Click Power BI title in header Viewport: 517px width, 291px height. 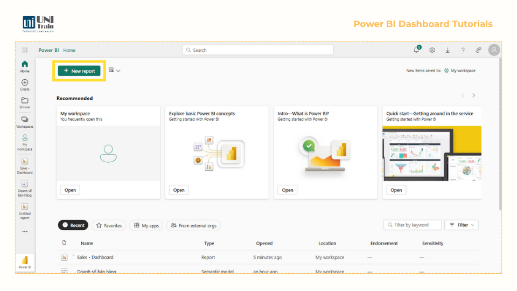click(48, 50)
